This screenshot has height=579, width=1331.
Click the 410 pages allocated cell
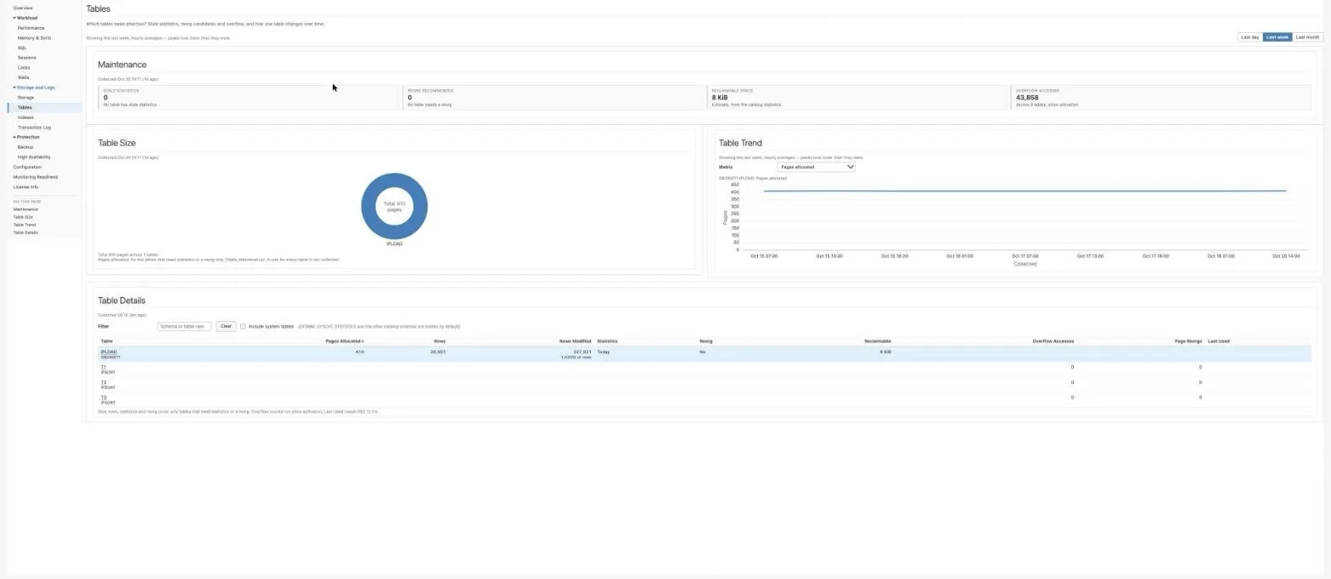click(360, 351)
